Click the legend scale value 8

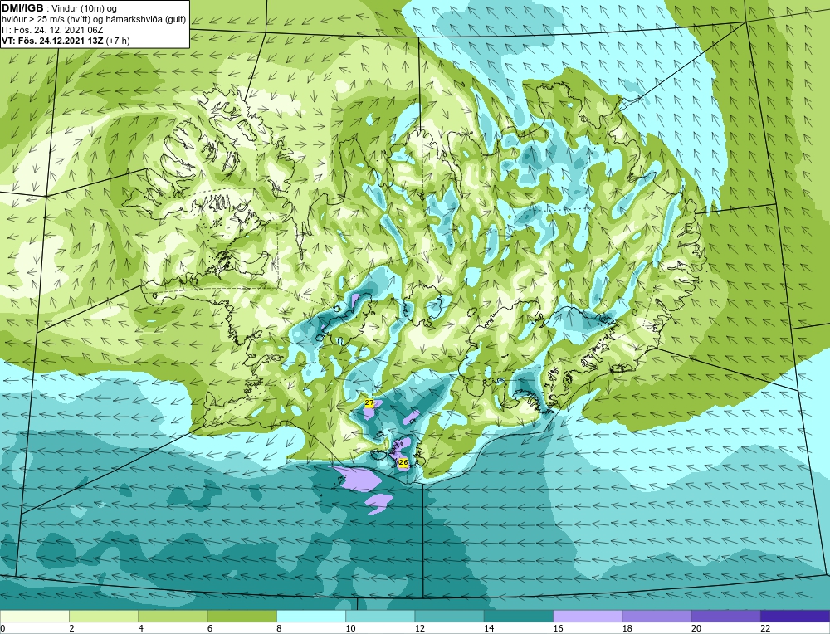pos(278,628)
